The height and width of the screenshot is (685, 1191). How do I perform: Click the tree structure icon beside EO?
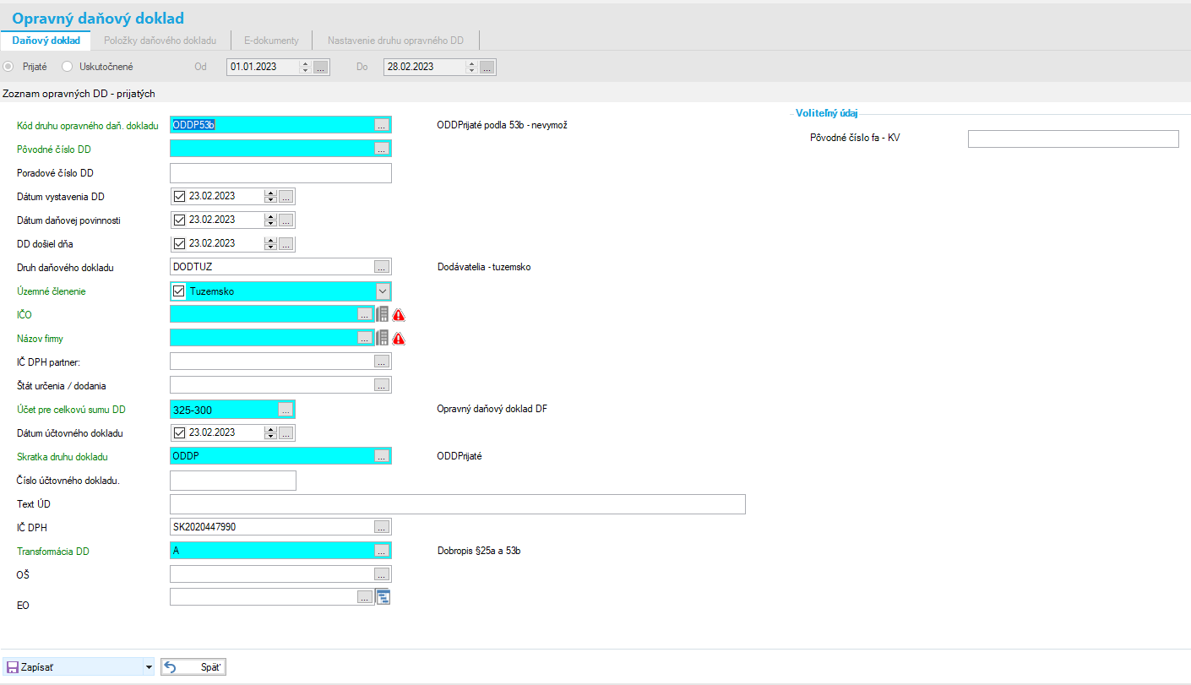[383, 597]
